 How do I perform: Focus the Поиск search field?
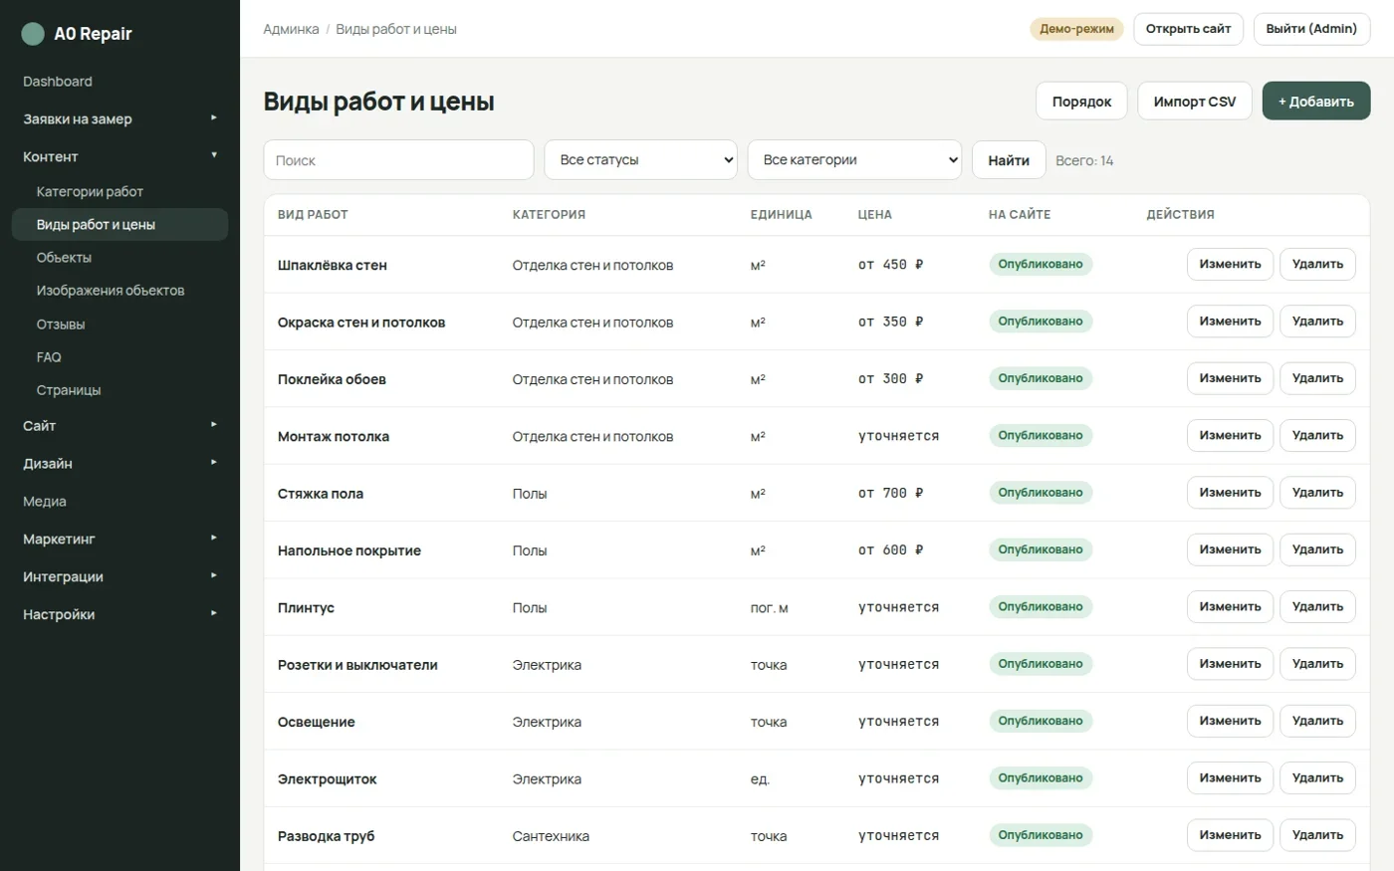tap(398, 159)
